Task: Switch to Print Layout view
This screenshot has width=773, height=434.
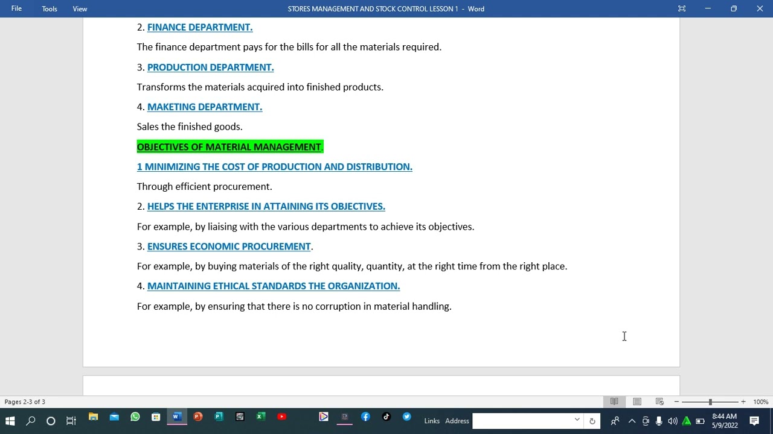Action: pyautogui.click(x=637, y=401)
